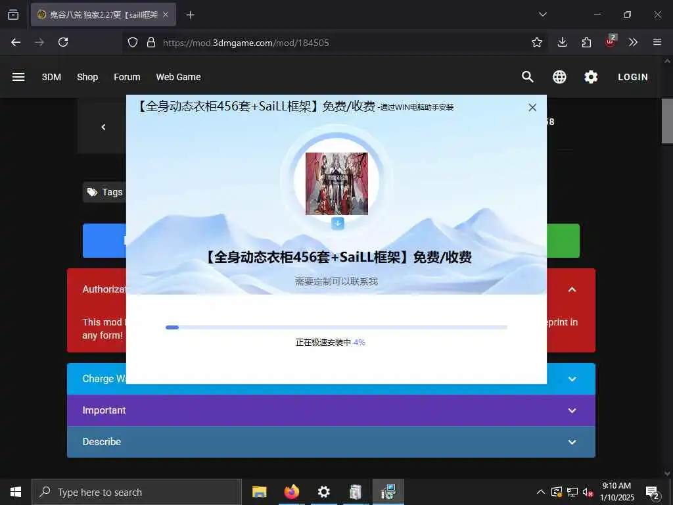Image resolution: width=673 pixels, height=505 pixels.
Task: Open the extensions puzzle icon
Action: point(586,42)
